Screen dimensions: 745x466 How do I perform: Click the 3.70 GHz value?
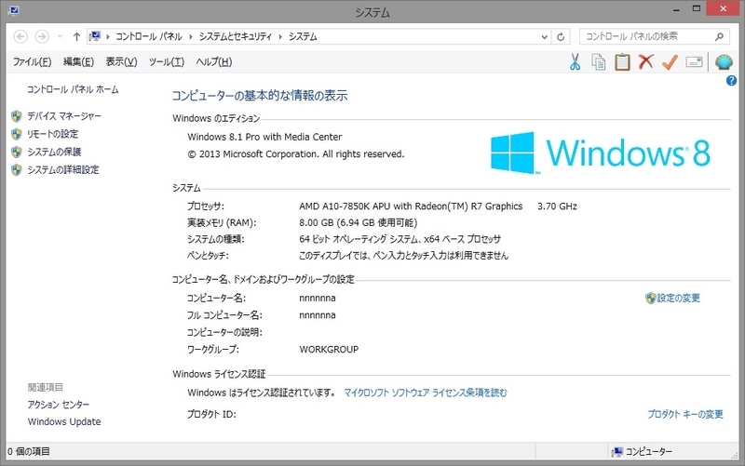point(557,206)
